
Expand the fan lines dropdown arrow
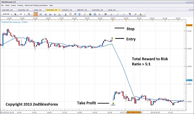click(115, 14)
